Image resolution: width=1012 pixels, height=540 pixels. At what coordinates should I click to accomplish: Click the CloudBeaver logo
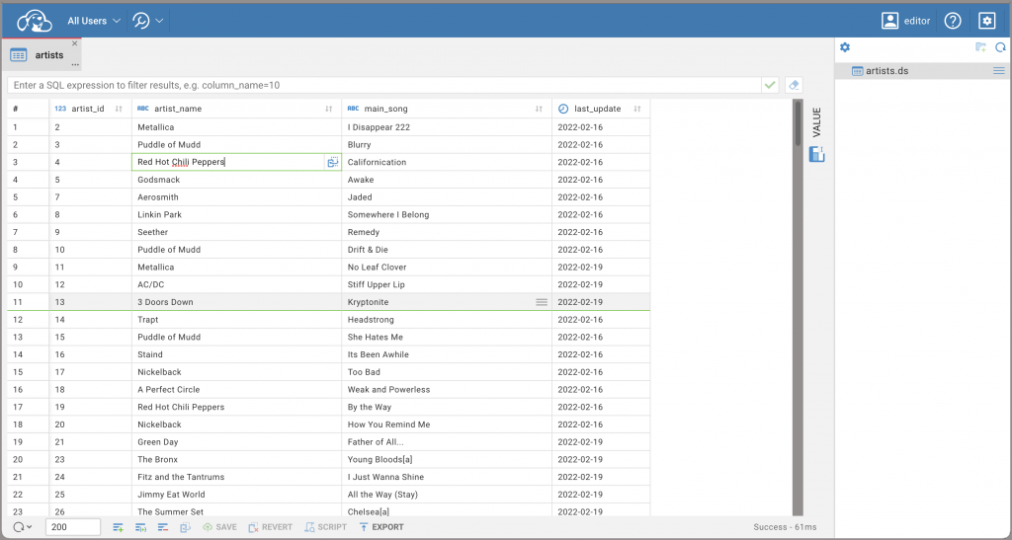(x=35, y=21)
